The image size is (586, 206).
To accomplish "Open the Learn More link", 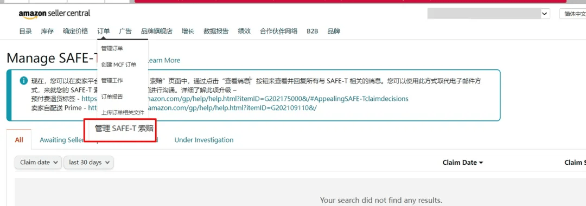I will click(x=164, y=61).
